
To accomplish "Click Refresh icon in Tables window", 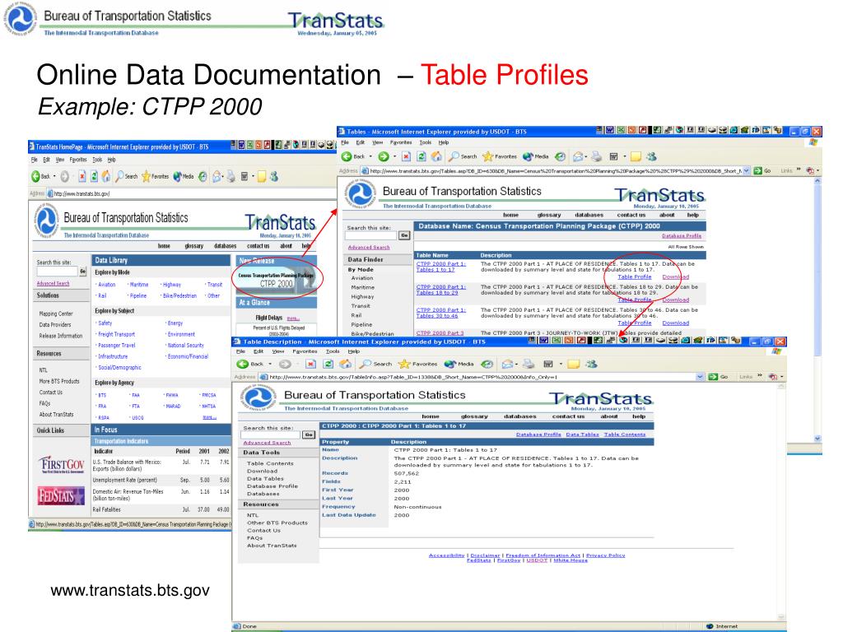I will tap(421, 156).
